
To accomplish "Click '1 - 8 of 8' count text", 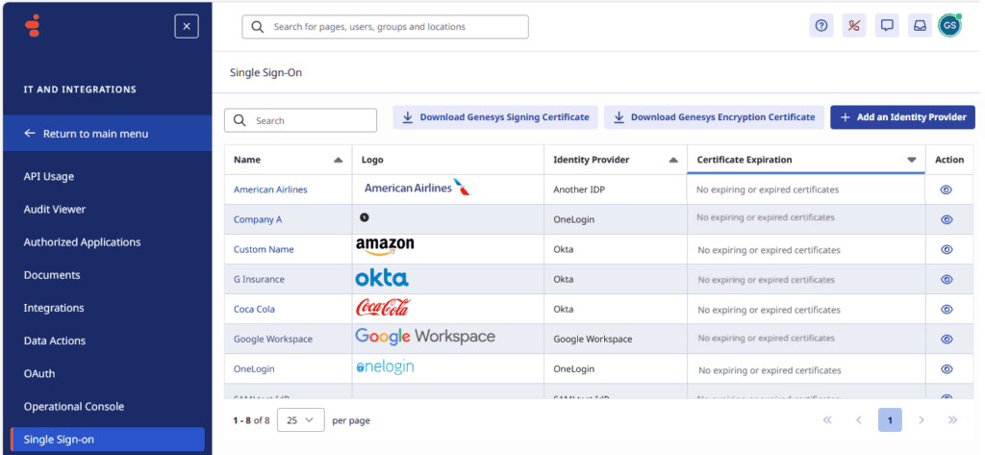I will (251, 420).
